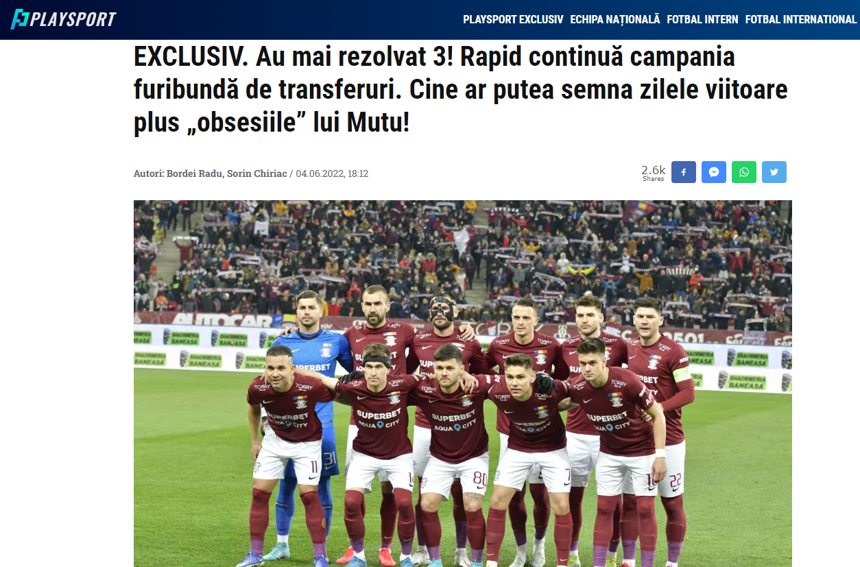Click the PLAYSPORT wordmark in header

pyautogui.click(x=73, y=19)
